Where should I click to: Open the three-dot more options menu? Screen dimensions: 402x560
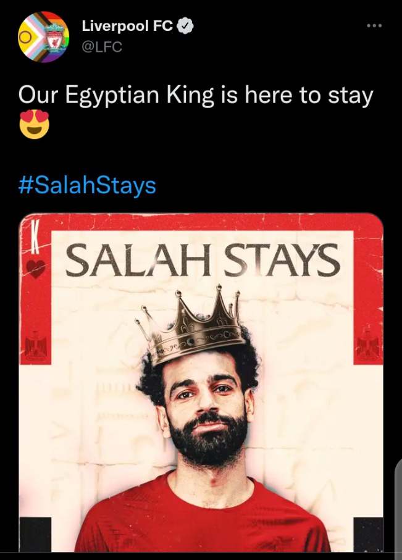point(374,26)
